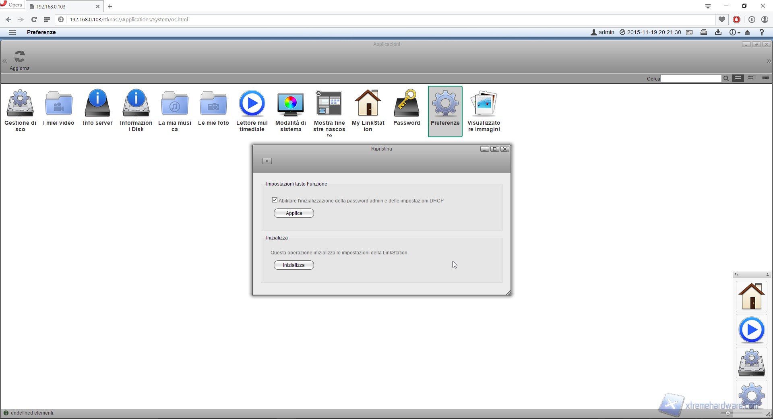Go back in the Ripristina dialog
Image resolution: width=773 pixels, height=419 pixels.
[267, 161]
